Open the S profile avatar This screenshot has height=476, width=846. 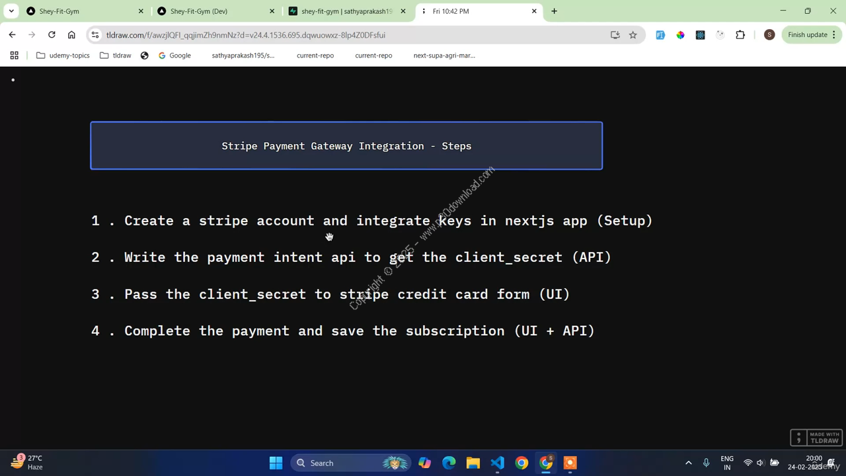(769, 35)
